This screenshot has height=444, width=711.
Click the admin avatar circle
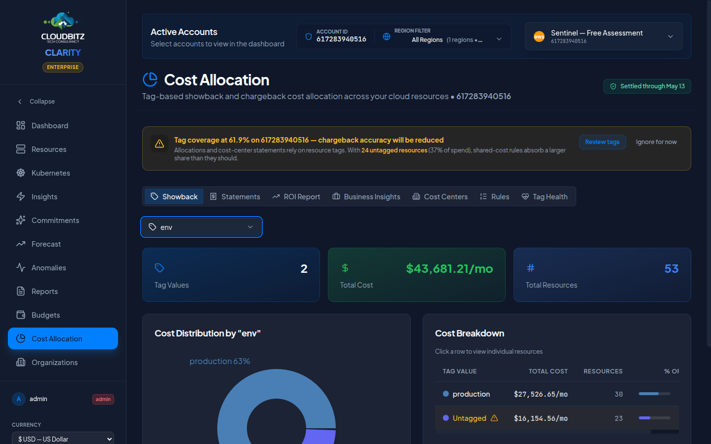click(x=19, y=399)
